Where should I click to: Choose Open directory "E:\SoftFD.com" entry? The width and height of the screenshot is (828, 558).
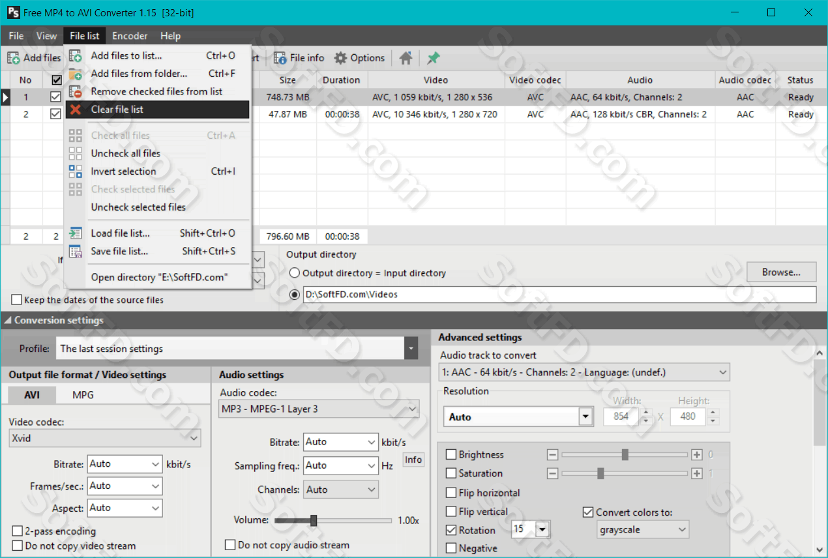tap(157, 277)
